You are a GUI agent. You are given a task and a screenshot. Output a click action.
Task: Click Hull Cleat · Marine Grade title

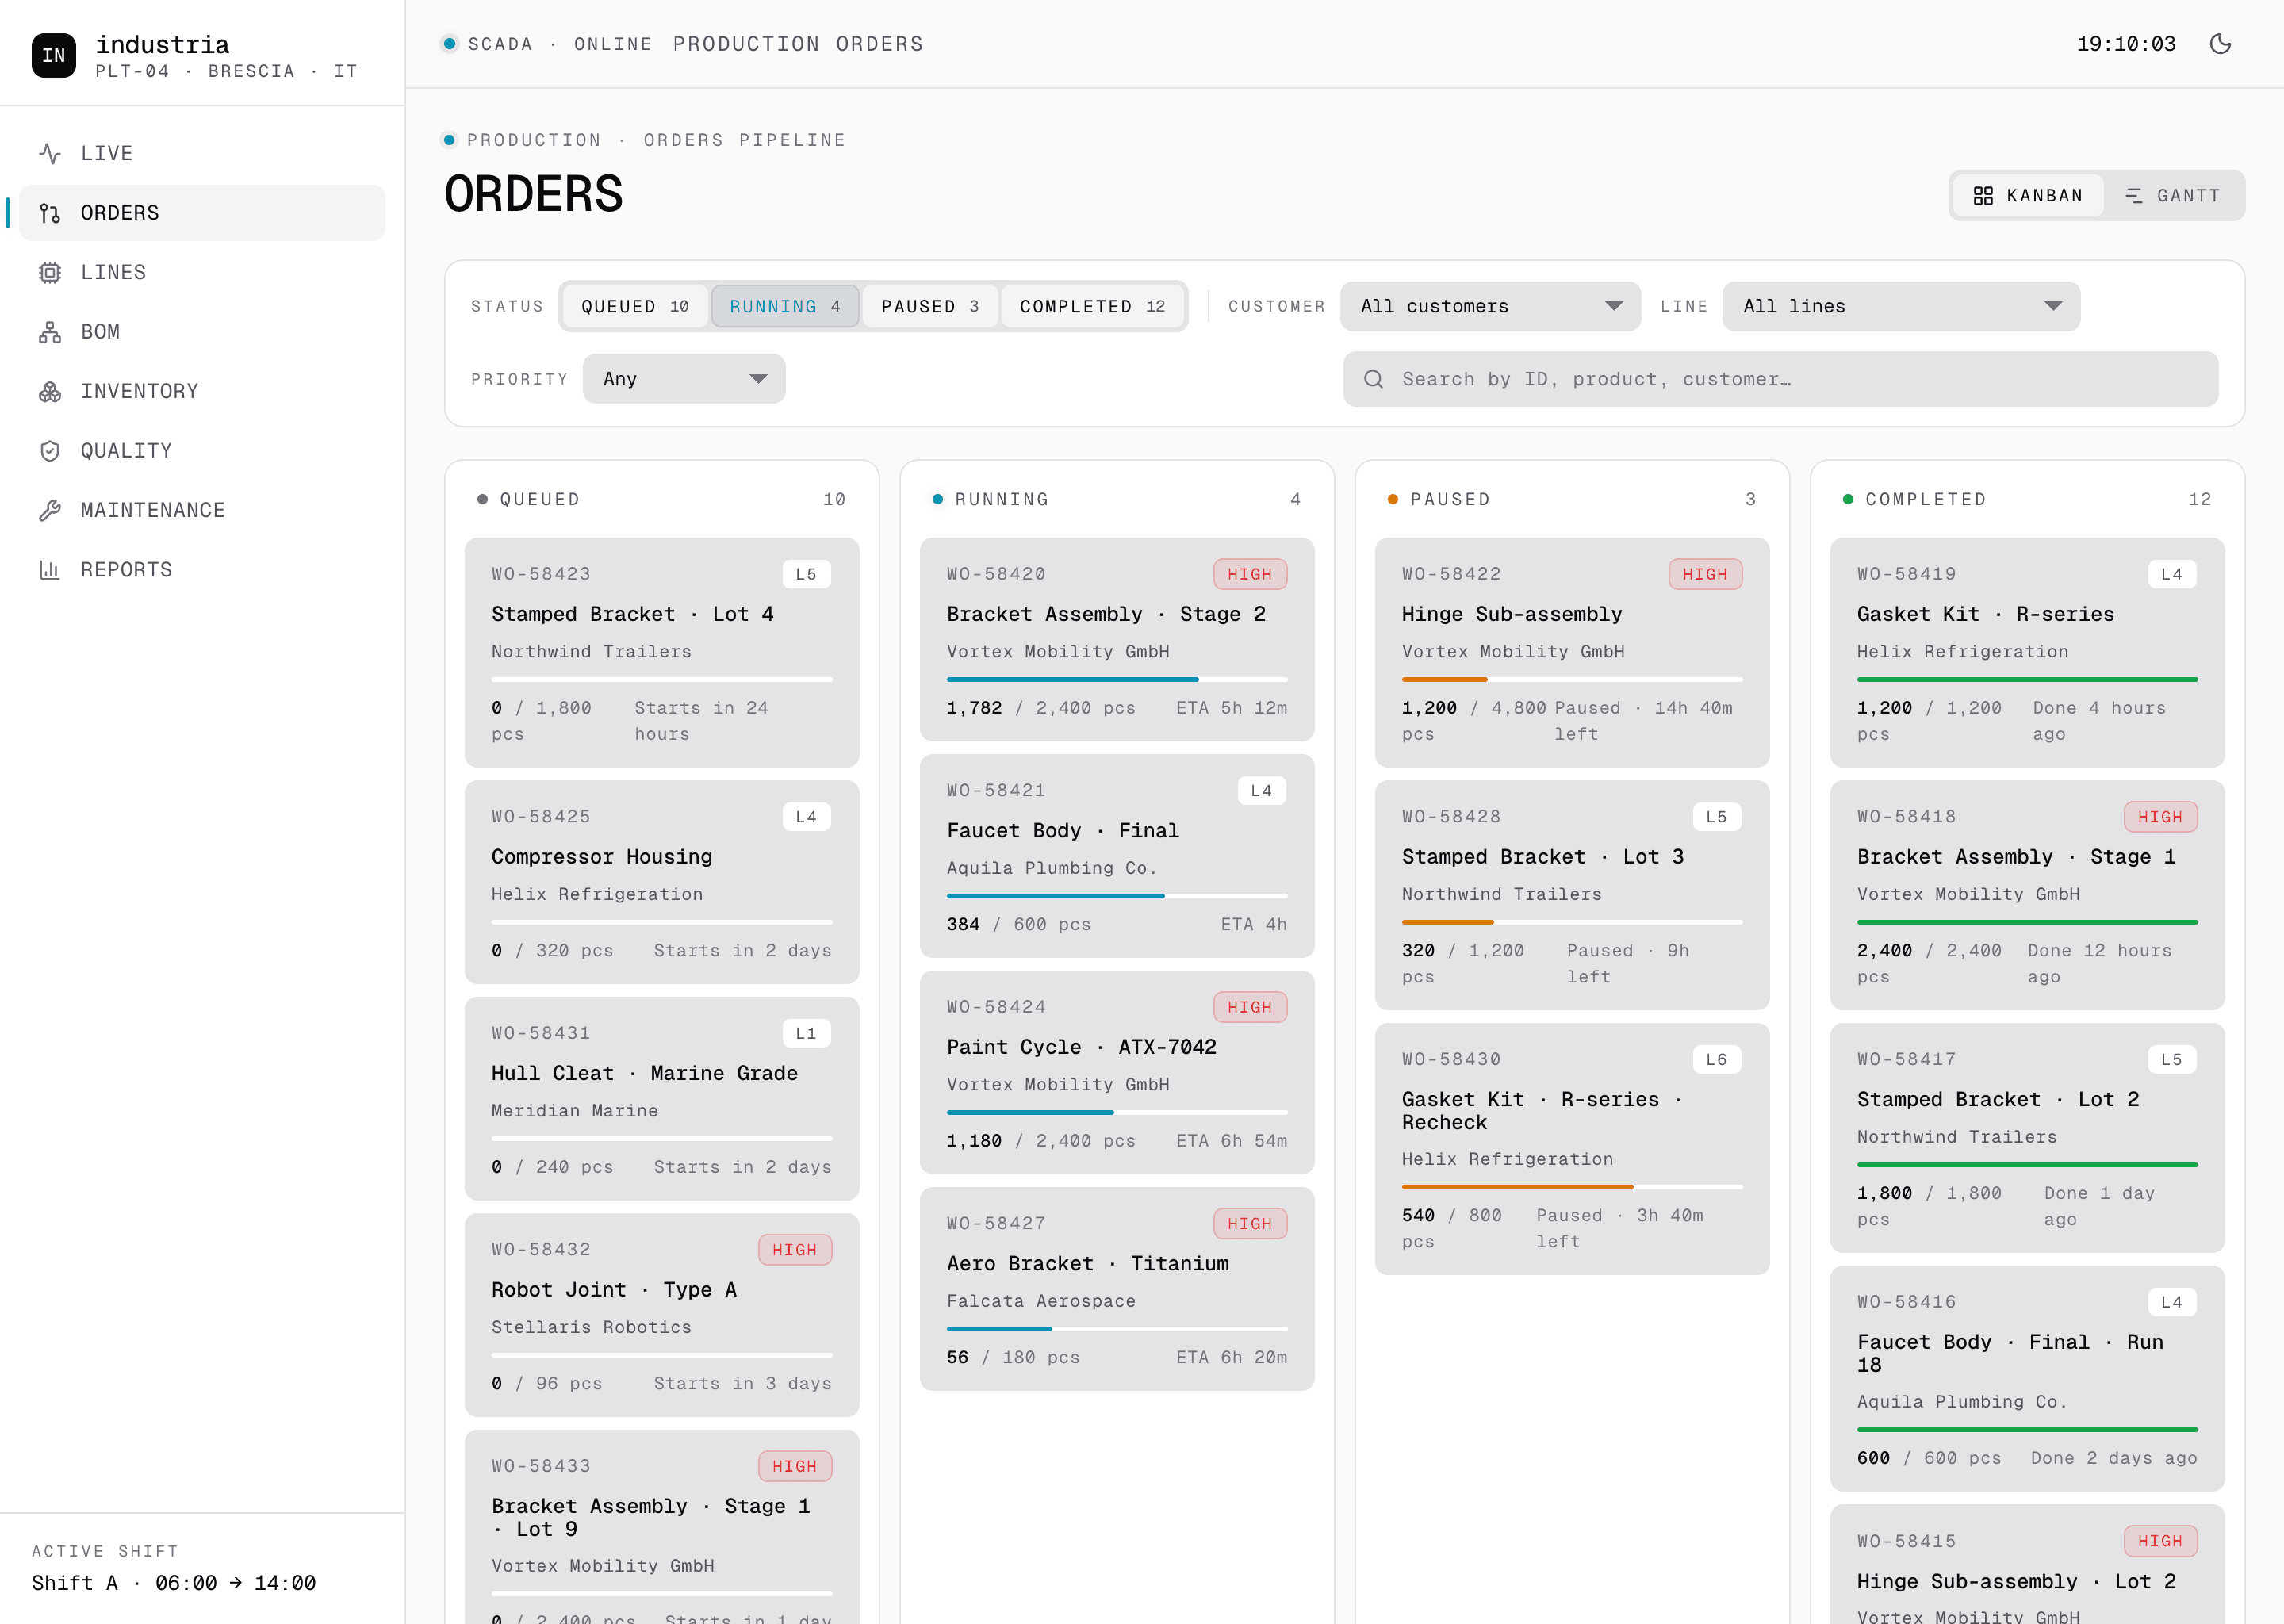644,1073
